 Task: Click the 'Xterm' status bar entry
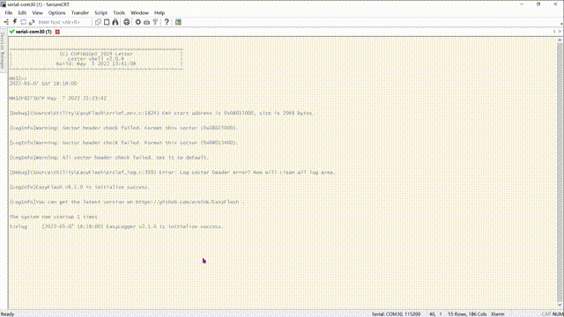(497, 314)
